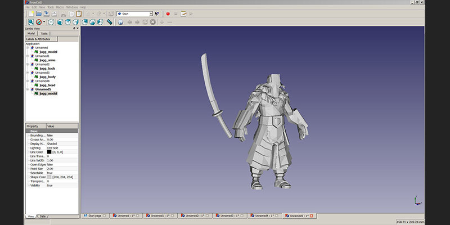Switch to isometric axonometric view icon

click(x=51, y=22)
